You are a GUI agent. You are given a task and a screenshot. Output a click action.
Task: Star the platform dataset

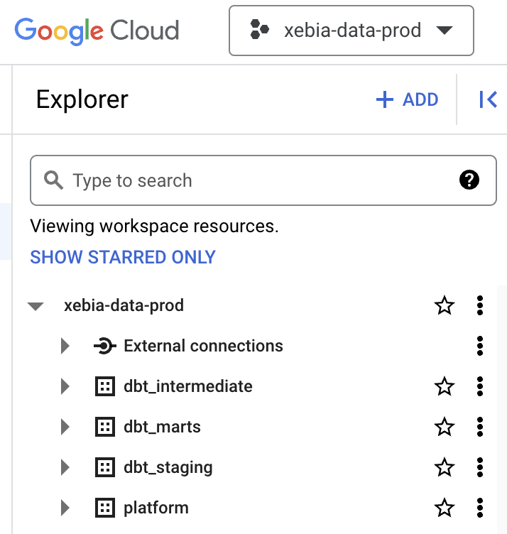coord(445,508)
